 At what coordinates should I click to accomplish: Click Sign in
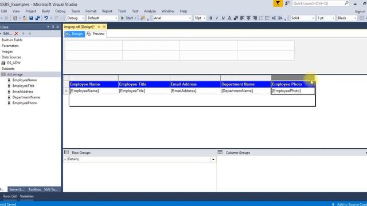coord(360,11)
